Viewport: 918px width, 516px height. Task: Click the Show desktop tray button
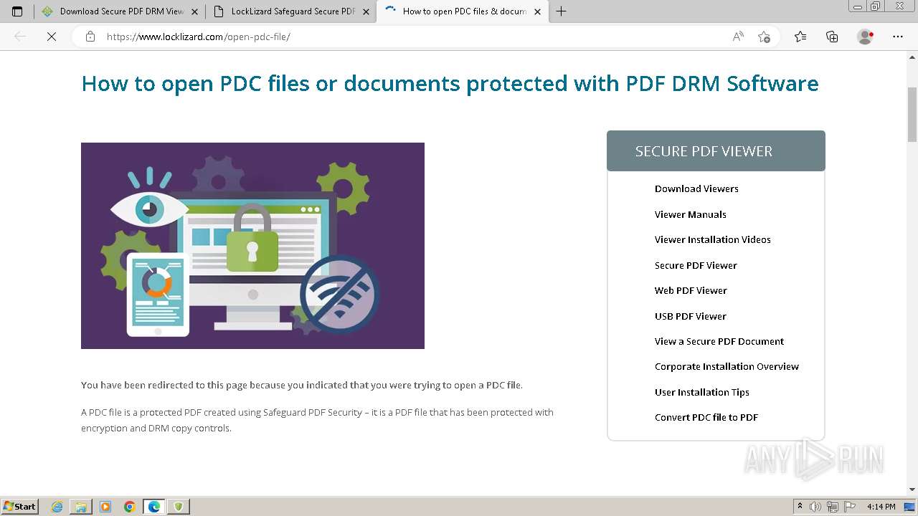(910, 507)
